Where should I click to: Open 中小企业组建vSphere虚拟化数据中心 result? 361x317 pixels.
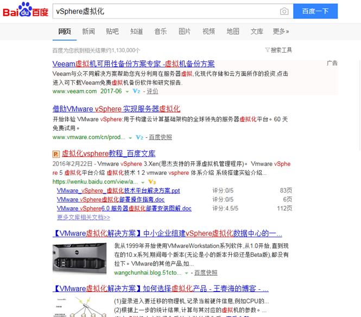tap(167, 233)
